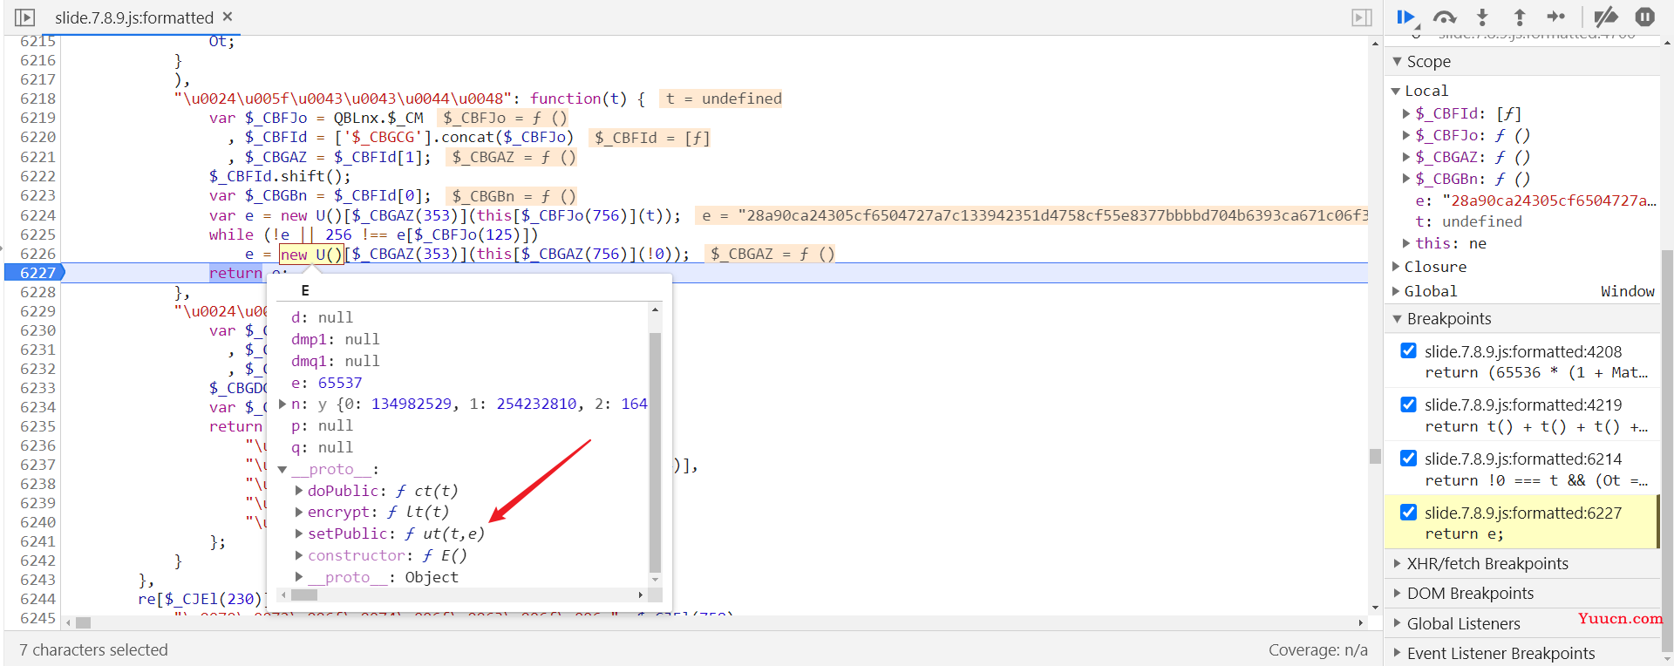Click 'Window' value beside Global

[x=1627, y=291]
